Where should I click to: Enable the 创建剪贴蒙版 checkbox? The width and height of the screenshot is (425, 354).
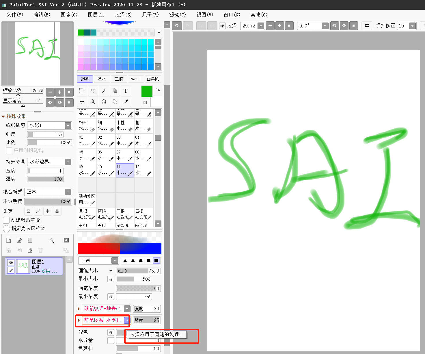[x=6, y=220]
